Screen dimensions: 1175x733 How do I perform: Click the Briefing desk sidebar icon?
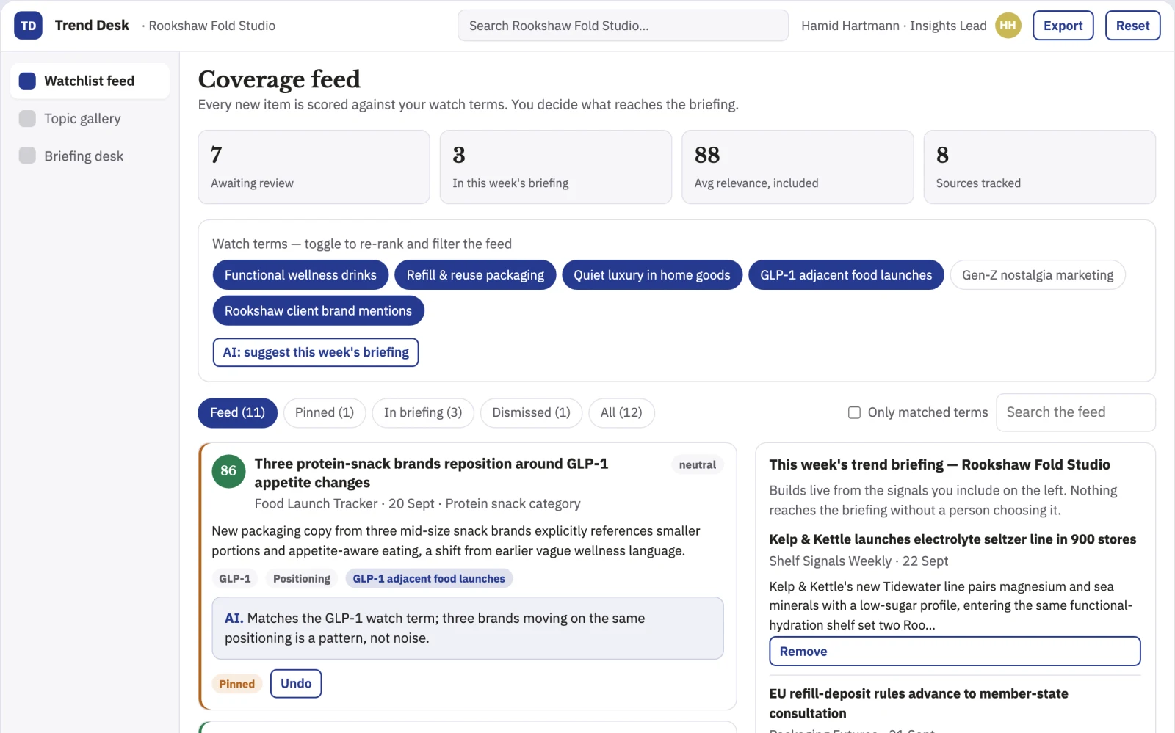click(x=27, y=156)
